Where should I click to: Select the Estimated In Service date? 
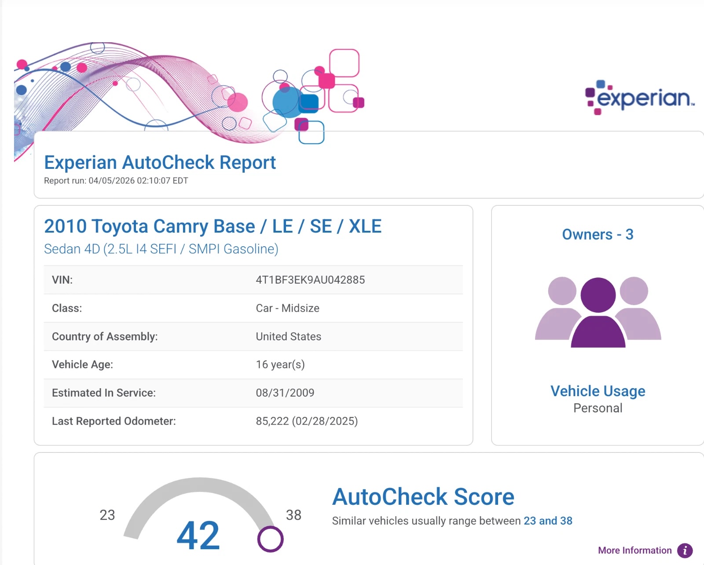[285, 393]
